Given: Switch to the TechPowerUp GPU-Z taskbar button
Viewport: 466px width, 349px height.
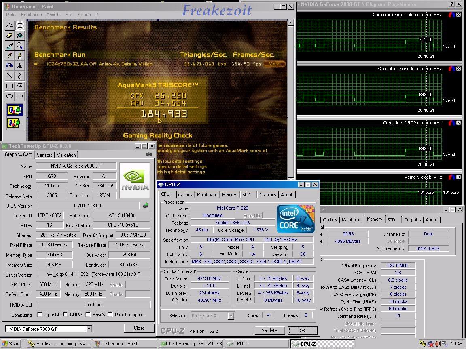Looking at the screenshot, I should click(x=191, y=344).
